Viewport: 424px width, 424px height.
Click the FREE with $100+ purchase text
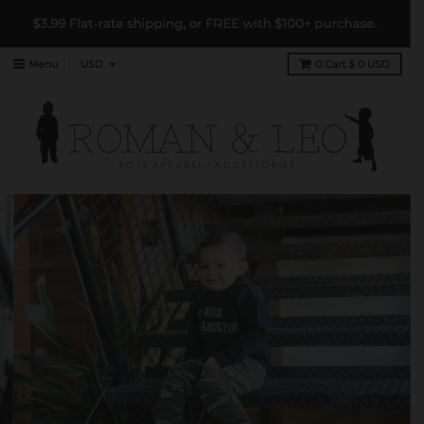point(291,24)
